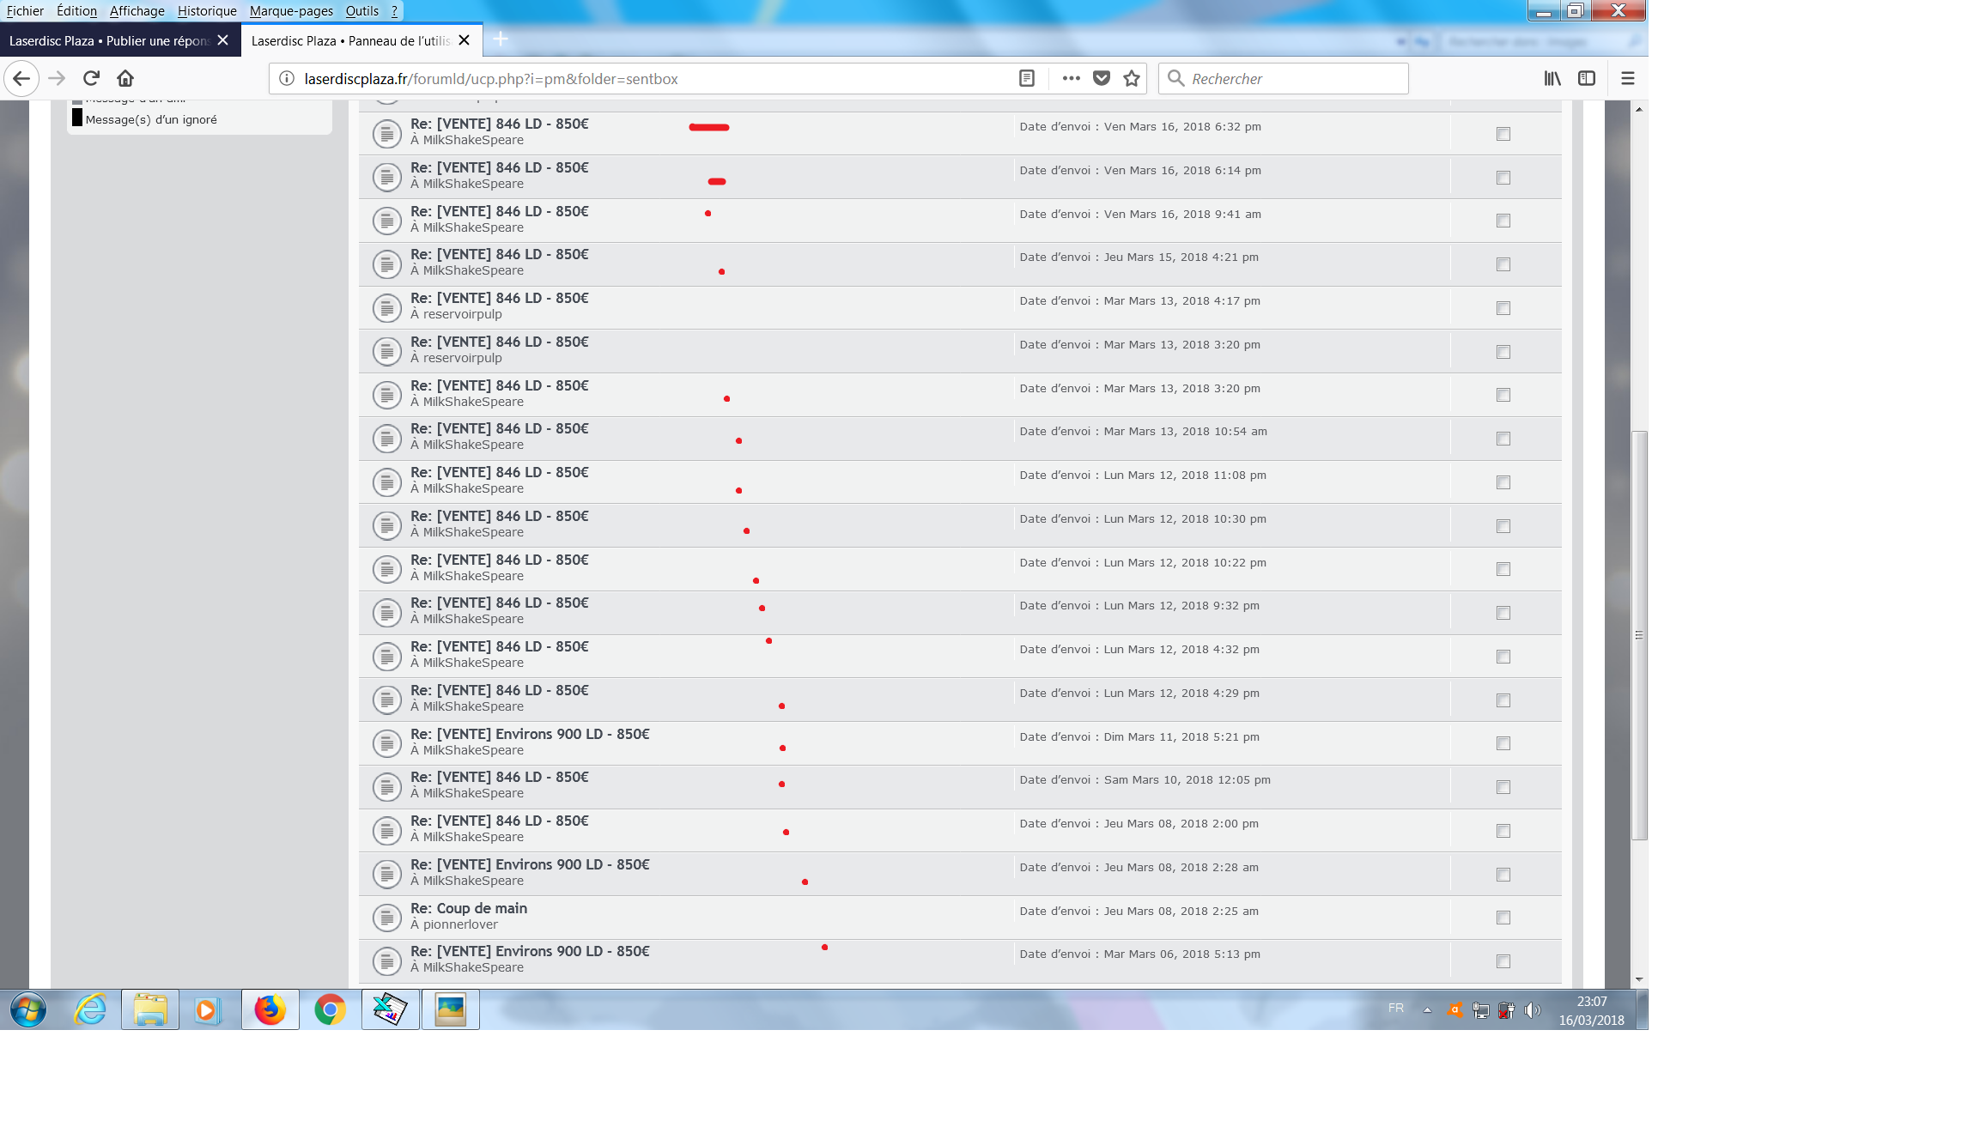This screenshot has height=1133, width=1986.
Task: Check box for message sent Mar 06 5:13 pm
Action: pos(1503,961)
